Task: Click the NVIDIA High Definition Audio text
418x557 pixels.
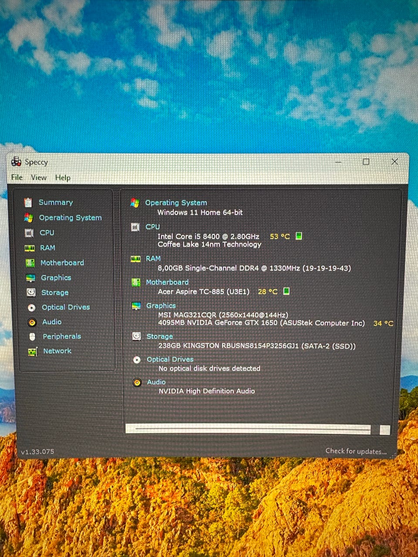Action: click(x=207, y=391)
